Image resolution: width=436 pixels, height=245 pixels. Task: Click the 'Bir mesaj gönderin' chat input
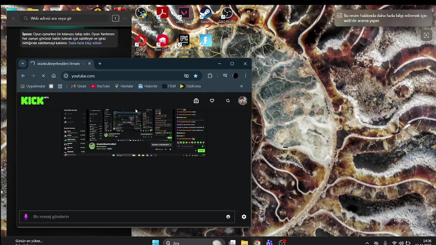coord(127,217)
